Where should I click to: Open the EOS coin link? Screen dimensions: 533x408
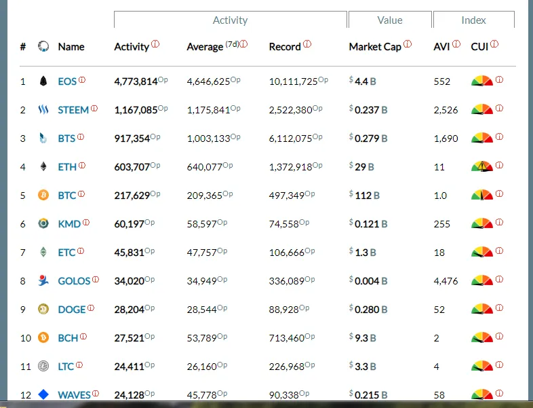(x=67, y=81)
